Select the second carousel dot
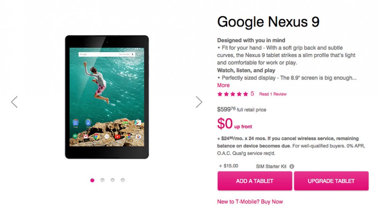This screenshot has height=214, width=379. click(102, 180)
